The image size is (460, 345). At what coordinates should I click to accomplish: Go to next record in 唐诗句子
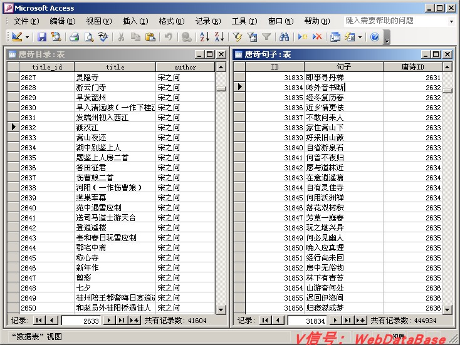[x=335, y=320]
